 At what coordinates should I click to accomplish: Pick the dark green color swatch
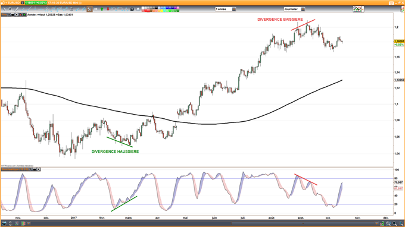pyautogui.click(x=178, y=11)
